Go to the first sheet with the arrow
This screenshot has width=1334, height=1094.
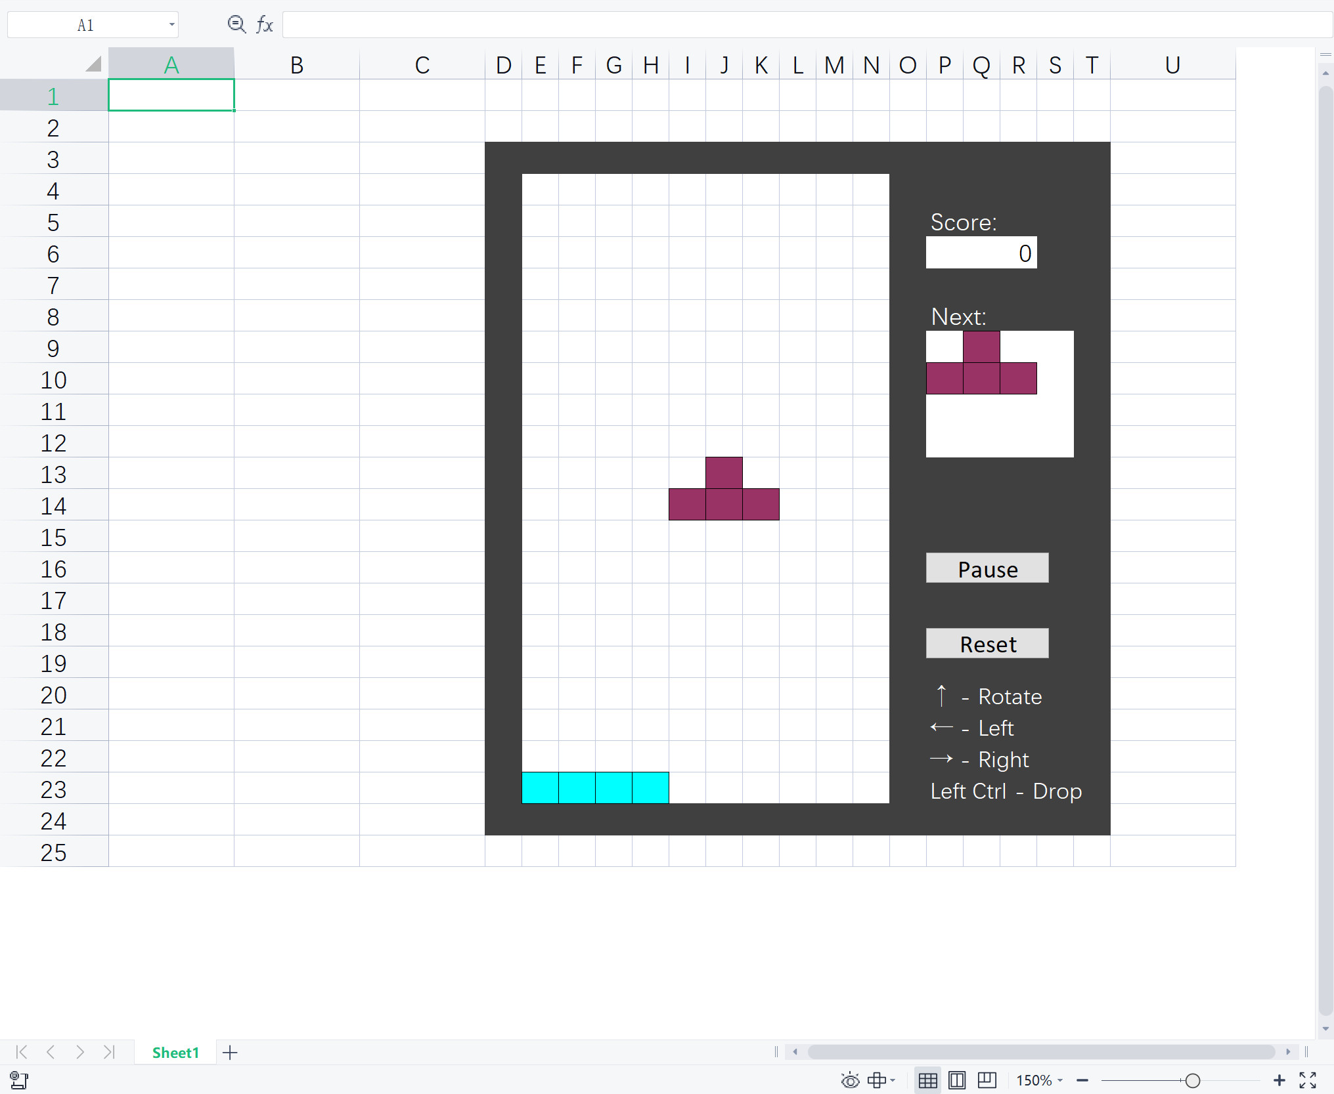[x=21, y=1052]
